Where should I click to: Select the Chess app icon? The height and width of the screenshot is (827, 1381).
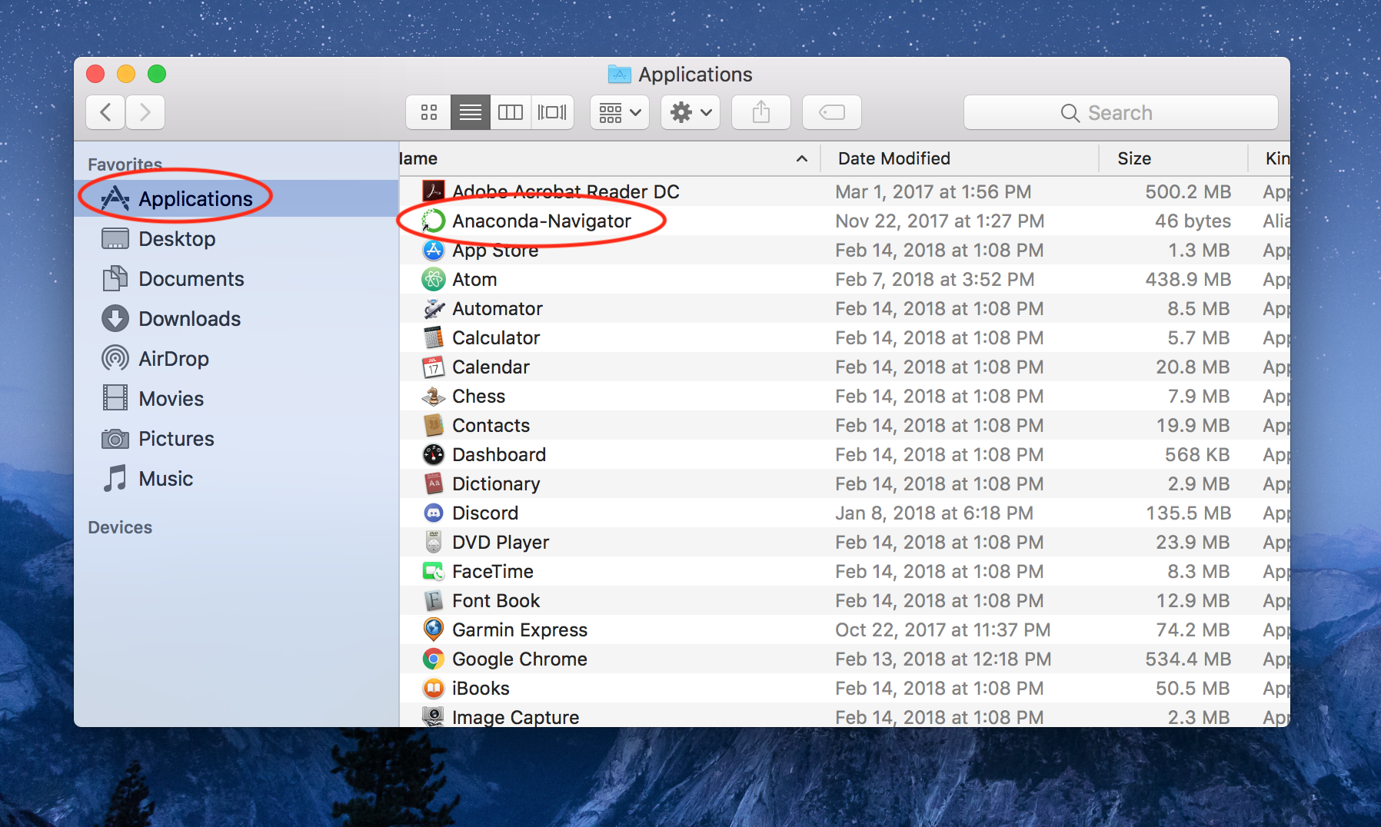coord(434,396)
